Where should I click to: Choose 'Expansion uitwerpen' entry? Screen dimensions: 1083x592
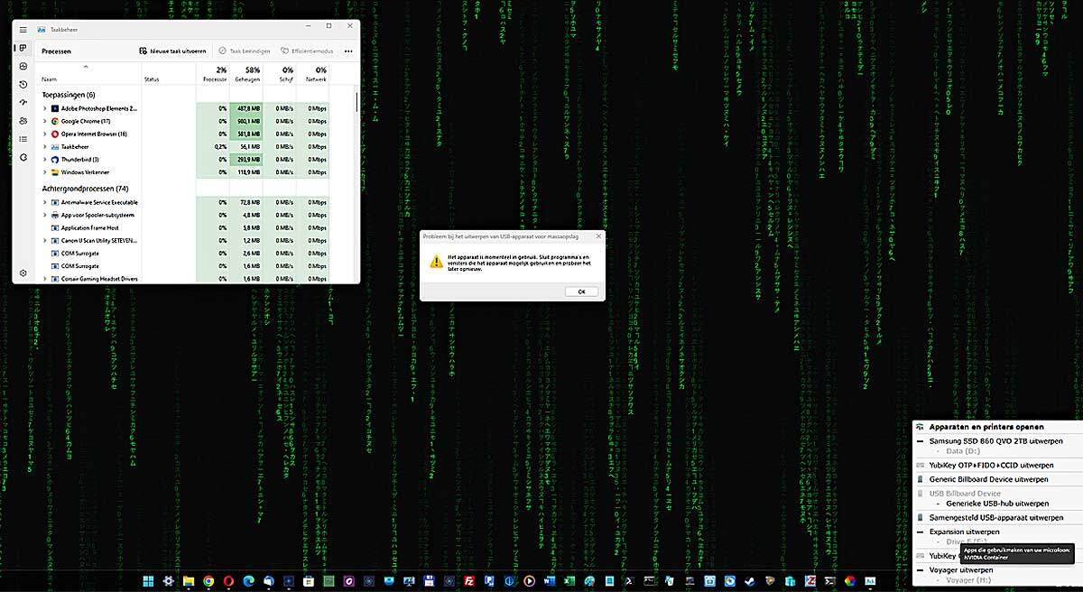(x=964, y=532)
